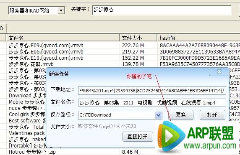Open the 服务器和KAD网络 search type dropdown
240x155 pixels.
coord(61,10)
